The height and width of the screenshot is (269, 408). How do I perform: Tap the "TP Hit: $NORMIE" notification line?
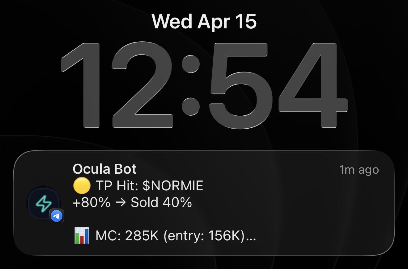149,186
